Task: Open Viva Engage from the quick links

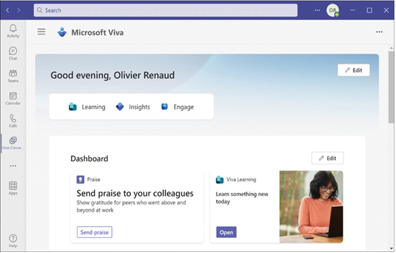Action: [177, 107]
